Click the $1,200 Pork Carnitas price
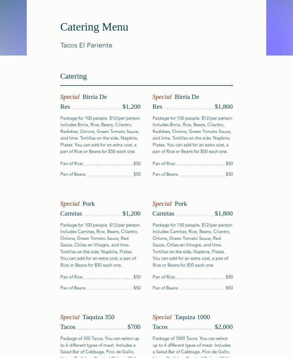This screenshot has height=358, width=293. (x=131, y=213)
